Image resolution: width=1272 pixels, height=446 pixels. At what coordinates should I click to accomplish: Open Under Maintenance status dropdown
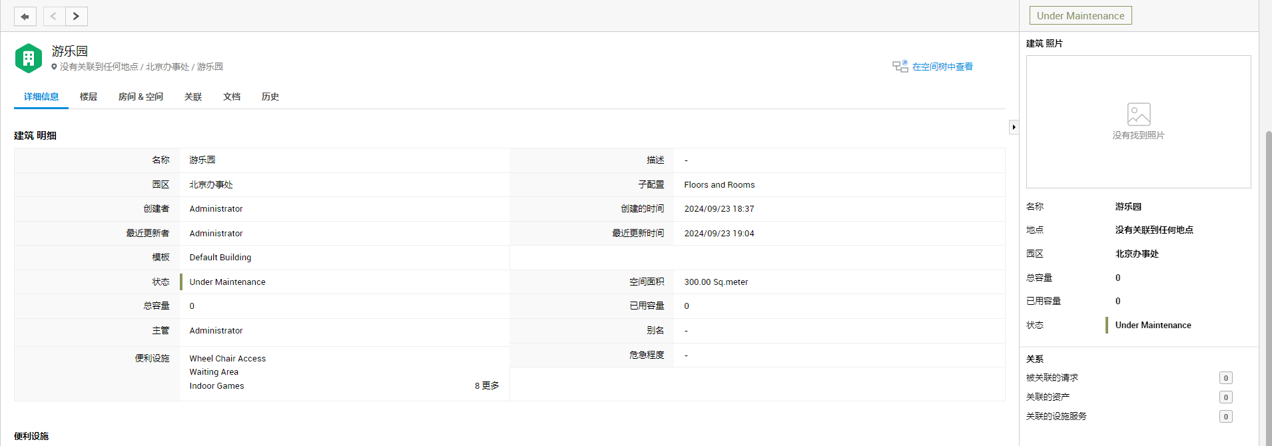pos(1080,16)
